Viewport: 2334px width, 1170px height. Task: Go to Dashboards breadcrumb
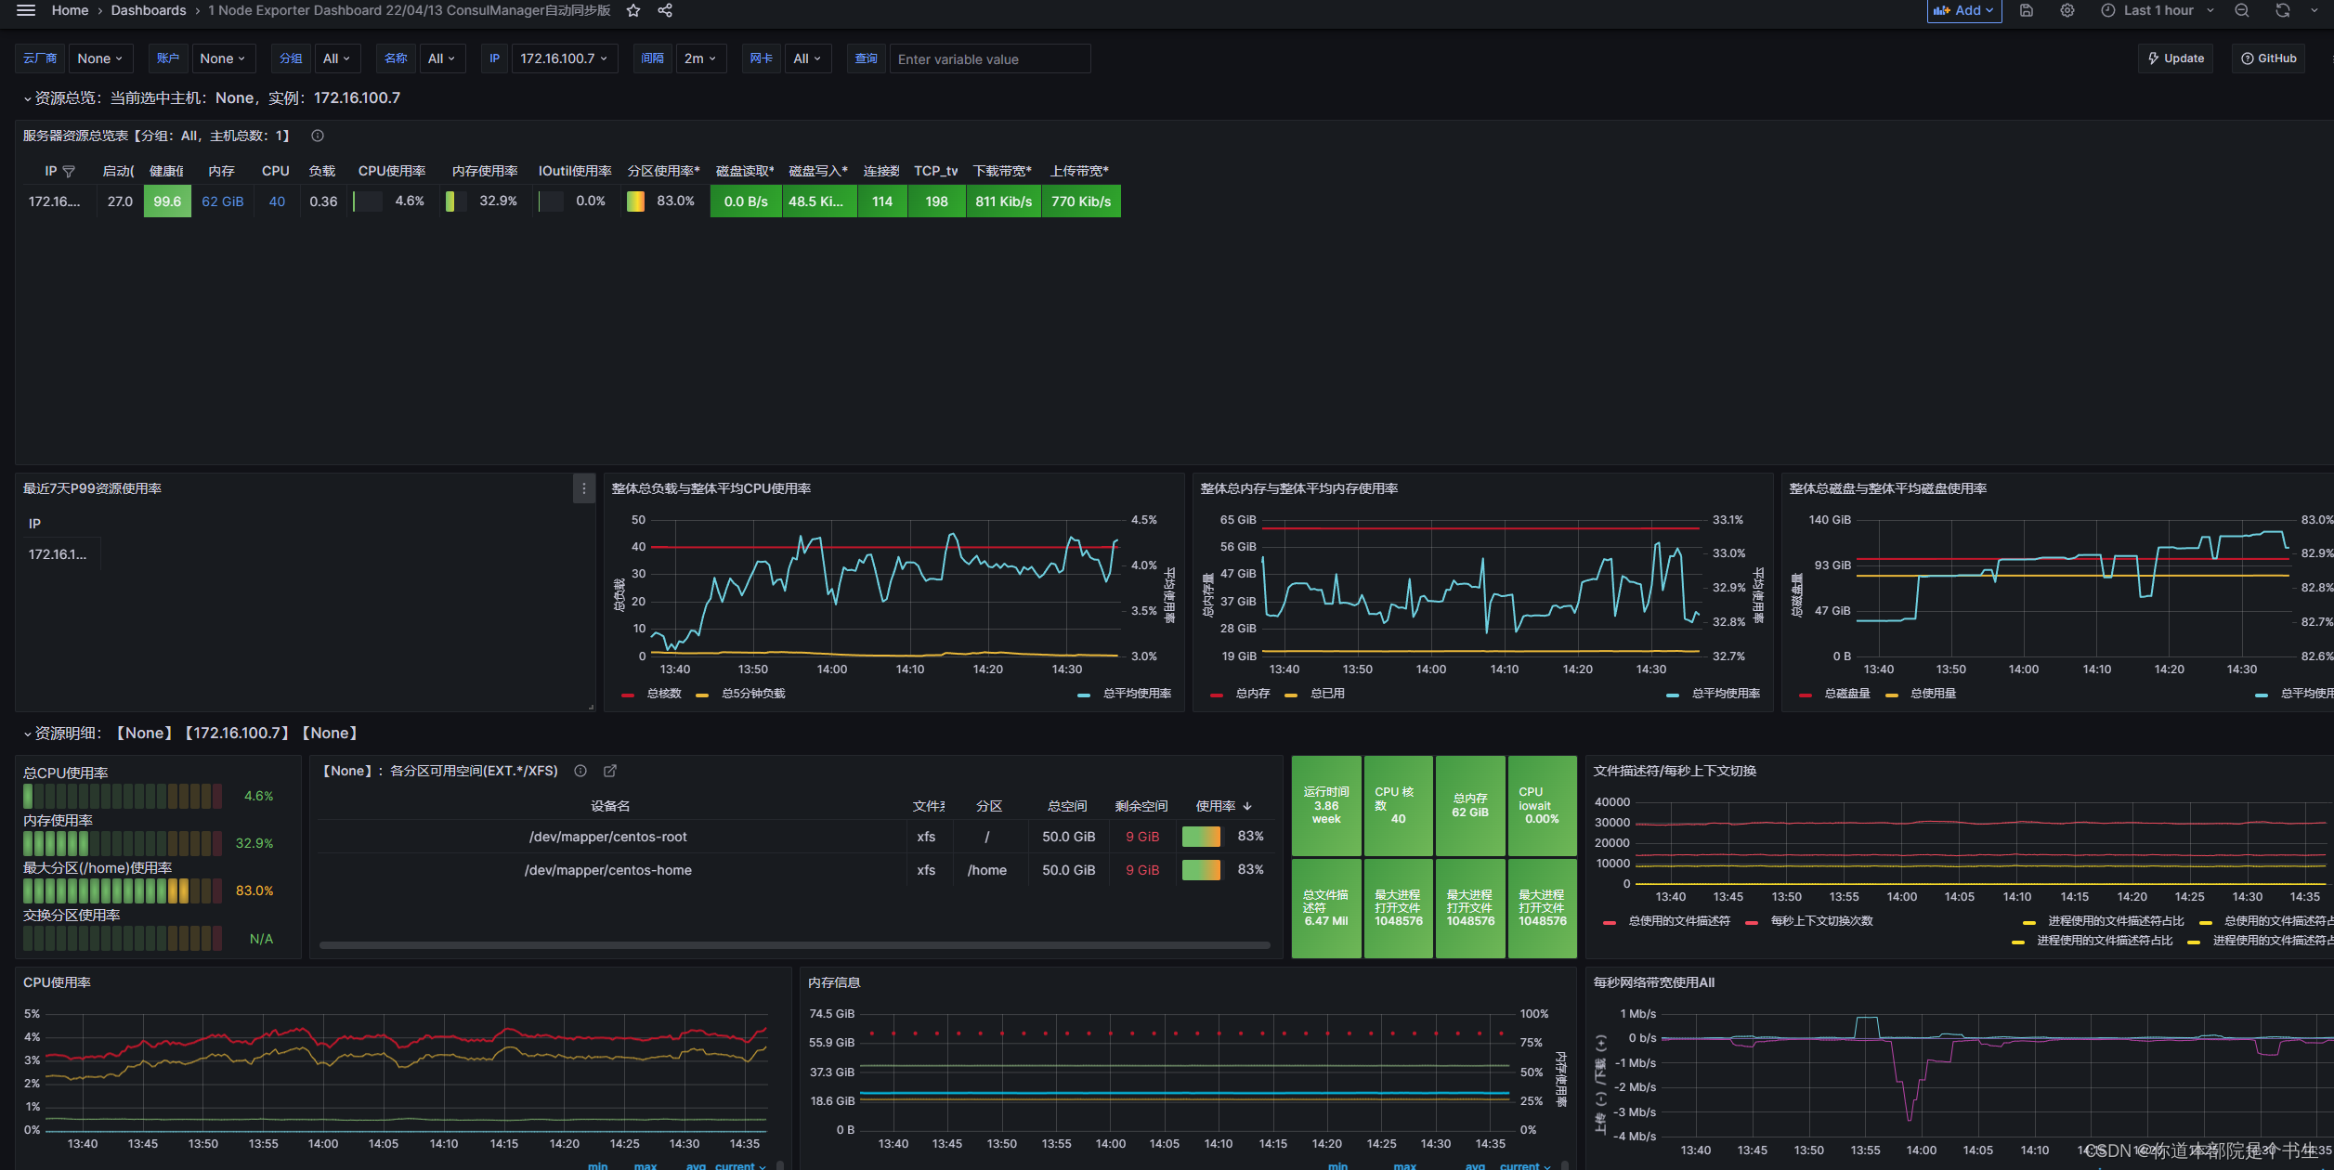tap(149, 10)
